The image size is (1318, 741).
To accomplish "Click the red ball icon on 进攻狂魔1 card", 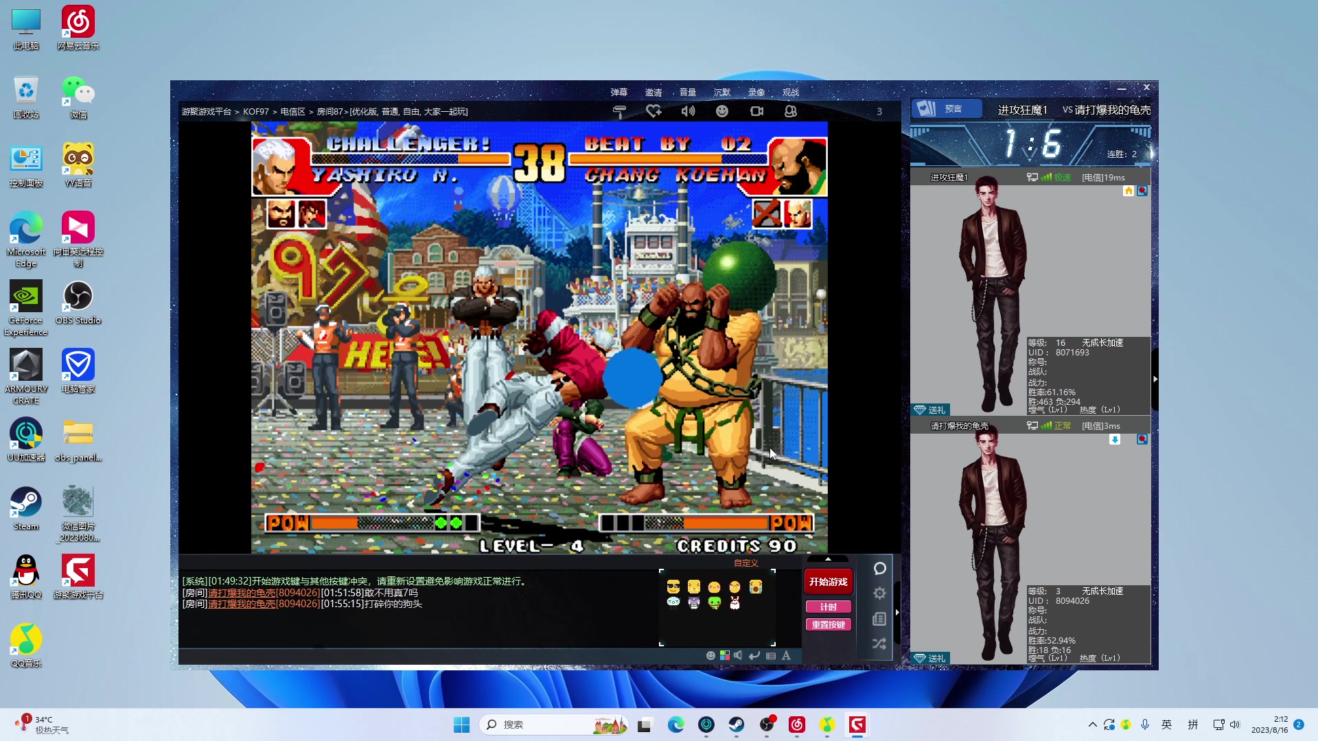I will (1142, 191).
